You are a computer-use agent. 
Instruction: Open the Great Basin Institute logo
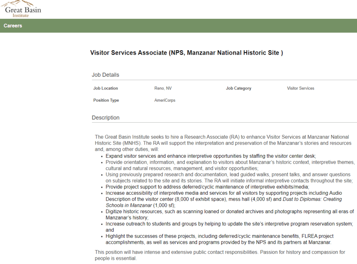point(21,9)
